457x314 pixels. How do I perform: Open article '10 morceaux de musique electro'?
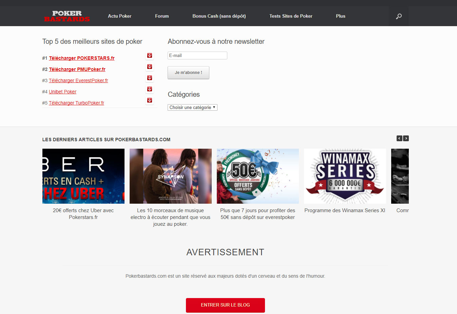click(x=170, y=217)
